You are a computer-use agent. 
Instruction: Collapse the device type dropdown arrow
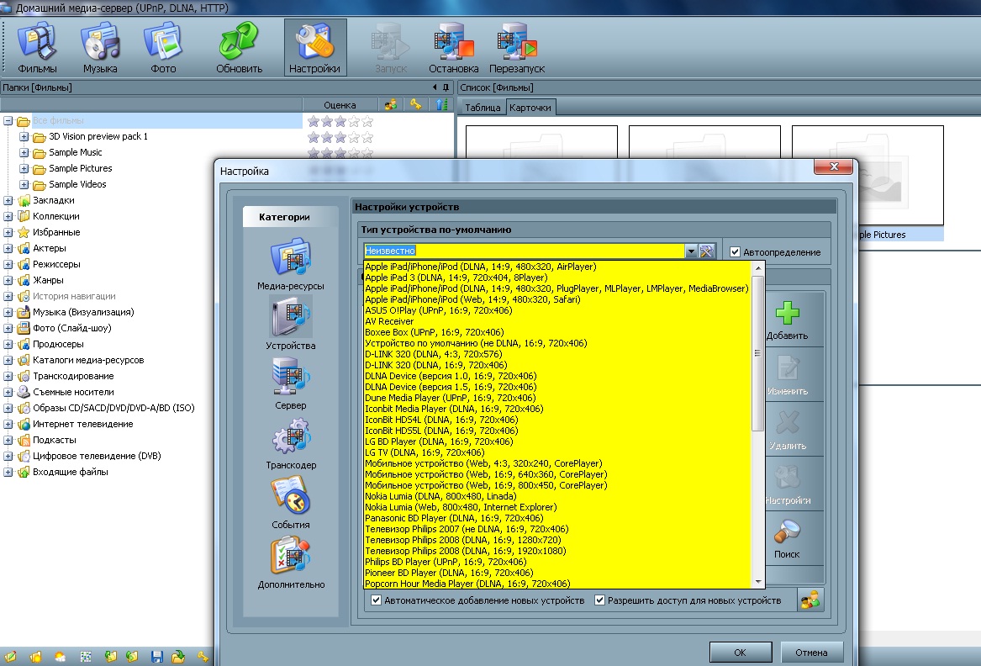(x=691, y=251)
